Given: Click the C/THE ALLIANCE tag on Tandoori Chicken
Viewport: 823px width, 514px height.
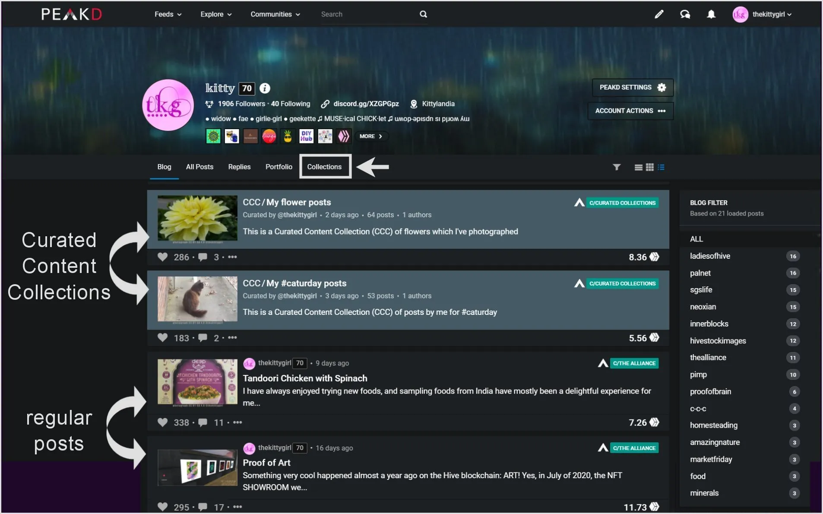Looking at the screenshot, I should tap(634, 363).
